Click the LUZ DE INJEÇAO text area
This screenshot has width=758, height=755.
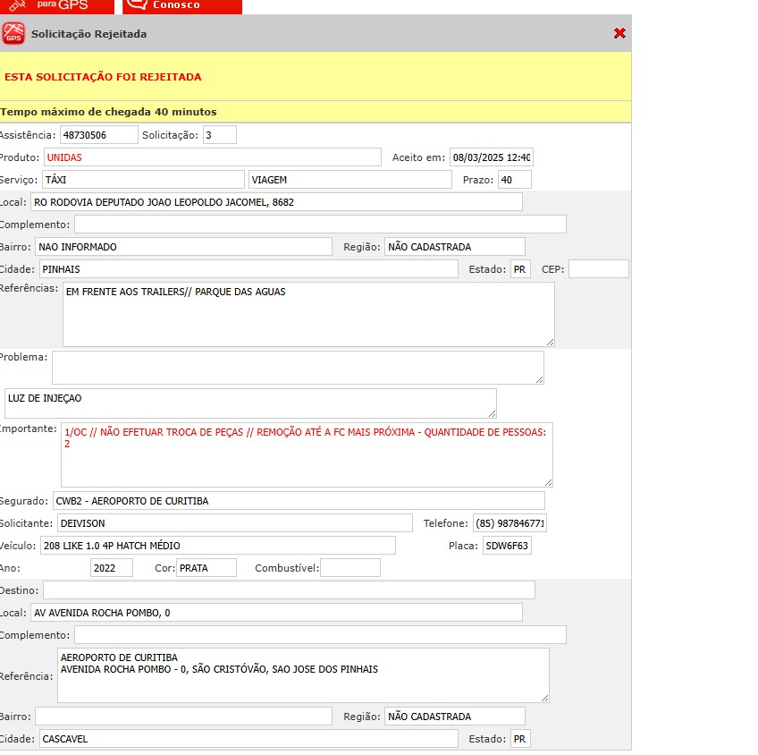(250, 403)
